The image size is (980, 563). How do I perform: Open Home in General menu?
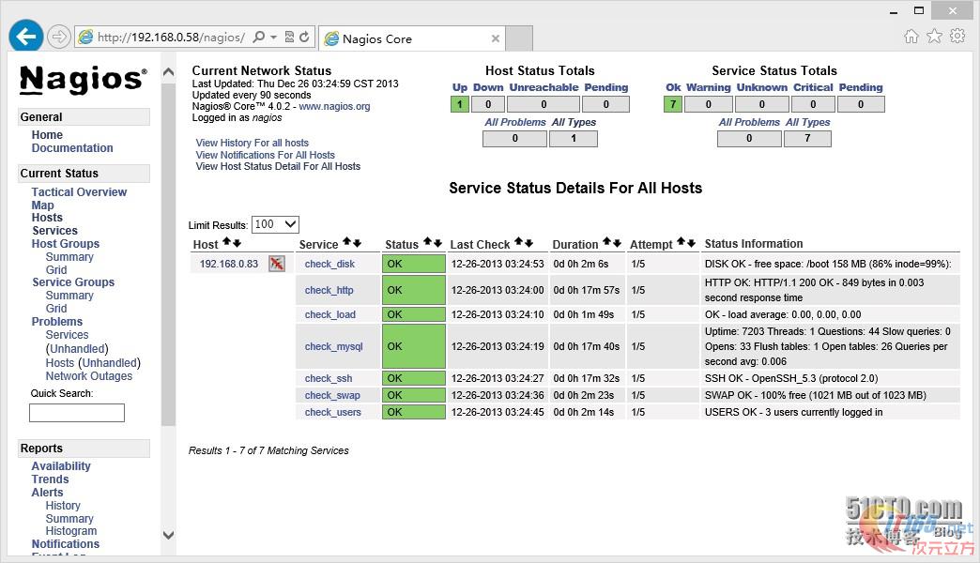pyautogui.click(x=48, y=135)
